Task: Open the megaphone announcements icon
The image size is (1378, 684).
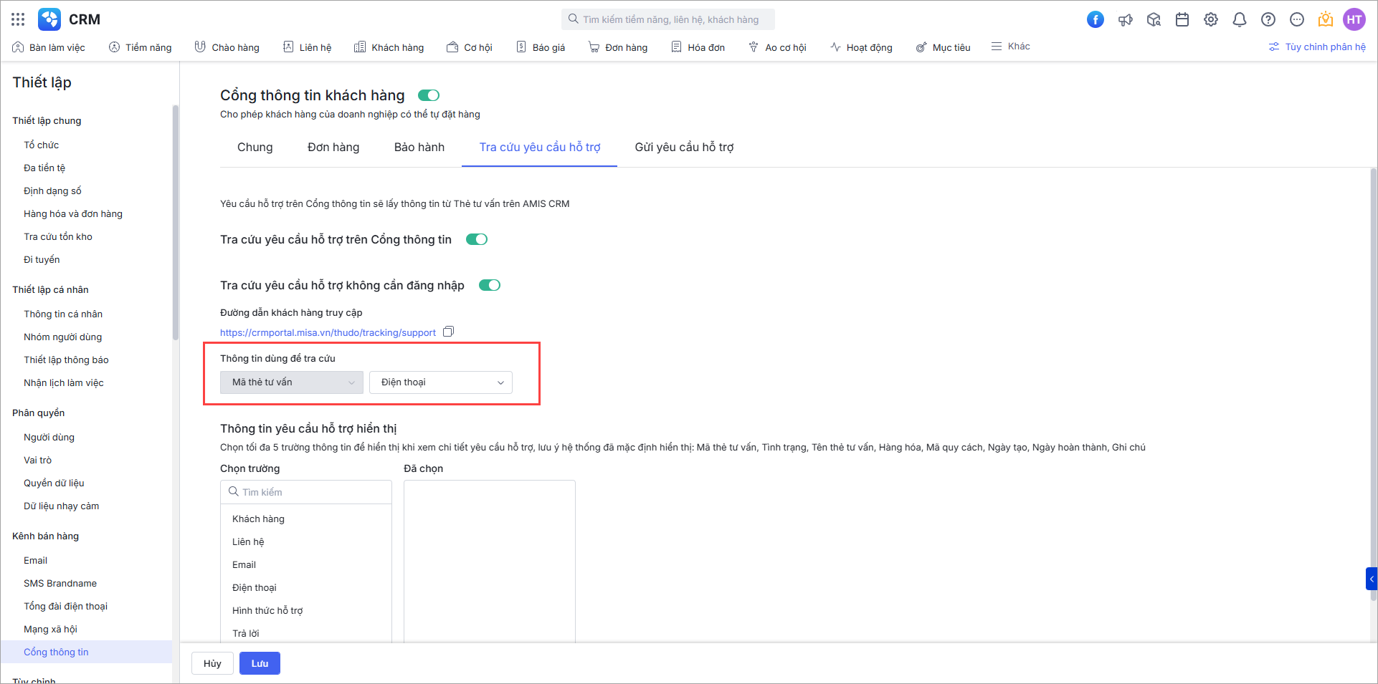Action: (1125, 19)
